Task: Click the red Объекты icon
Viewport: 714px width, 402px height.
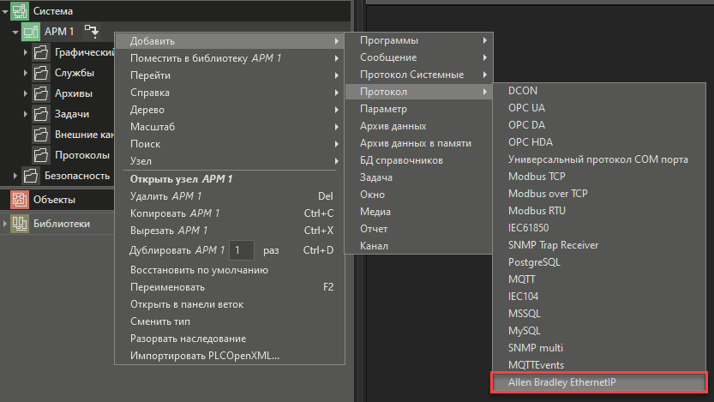Action: tap(19, 200)
